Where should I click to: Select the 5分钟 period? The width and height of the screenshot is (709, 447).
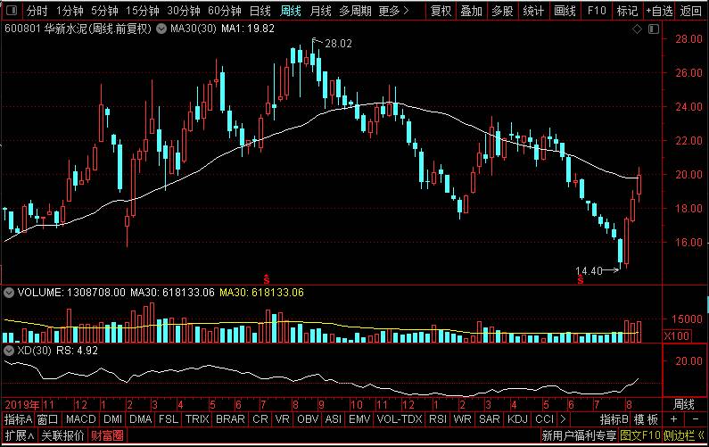coord(104,11)
